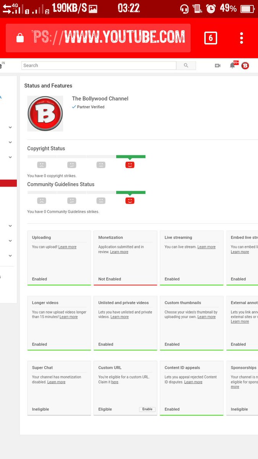Click Learn more in the Monetization card

click(x=119, y=252)
